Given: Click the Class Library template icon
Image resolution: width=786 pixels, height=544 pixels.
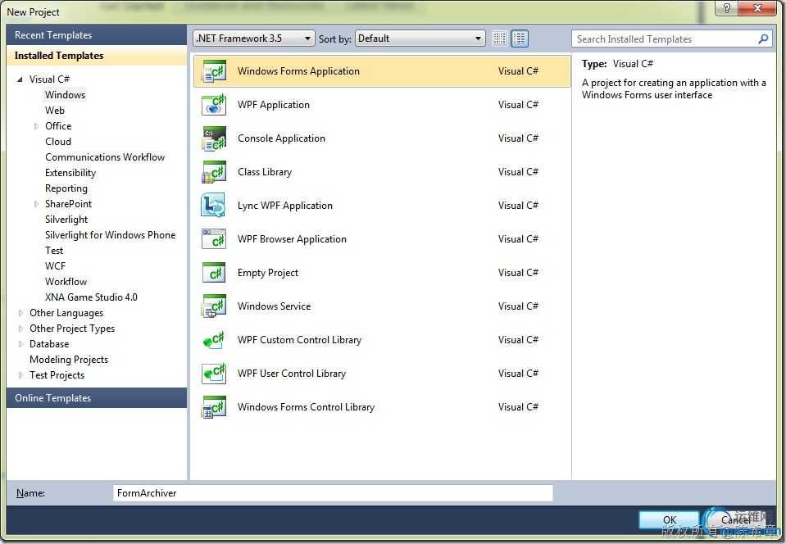Looking at the screenshot, I should pyautogui.click(x=214, y=172).
